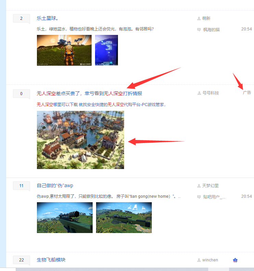Click the author icon beside 号号科技

click(199, 93)
